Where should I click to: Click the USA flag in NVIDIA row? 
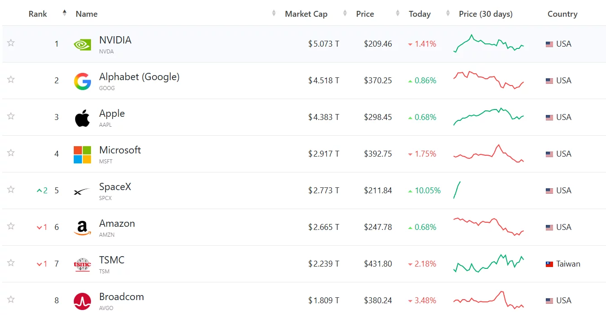point(549,44)
